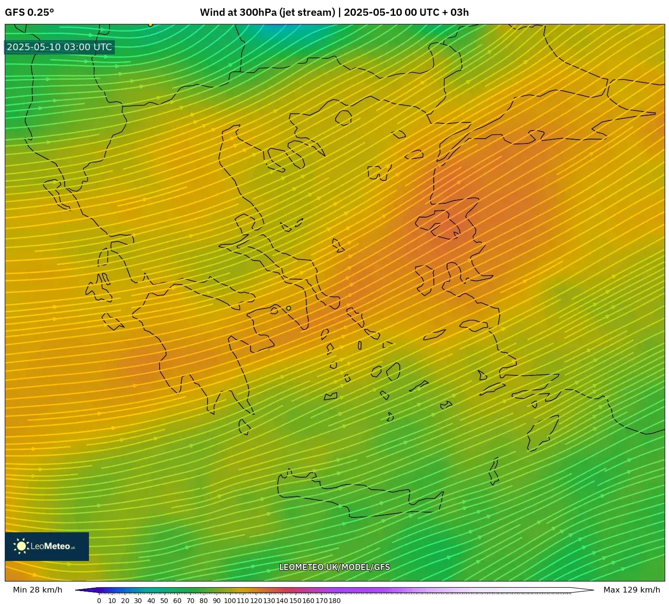The height and width of the screenshot is (604, 669).
Task: Click the 180 value on color scale
Action: 334,601
